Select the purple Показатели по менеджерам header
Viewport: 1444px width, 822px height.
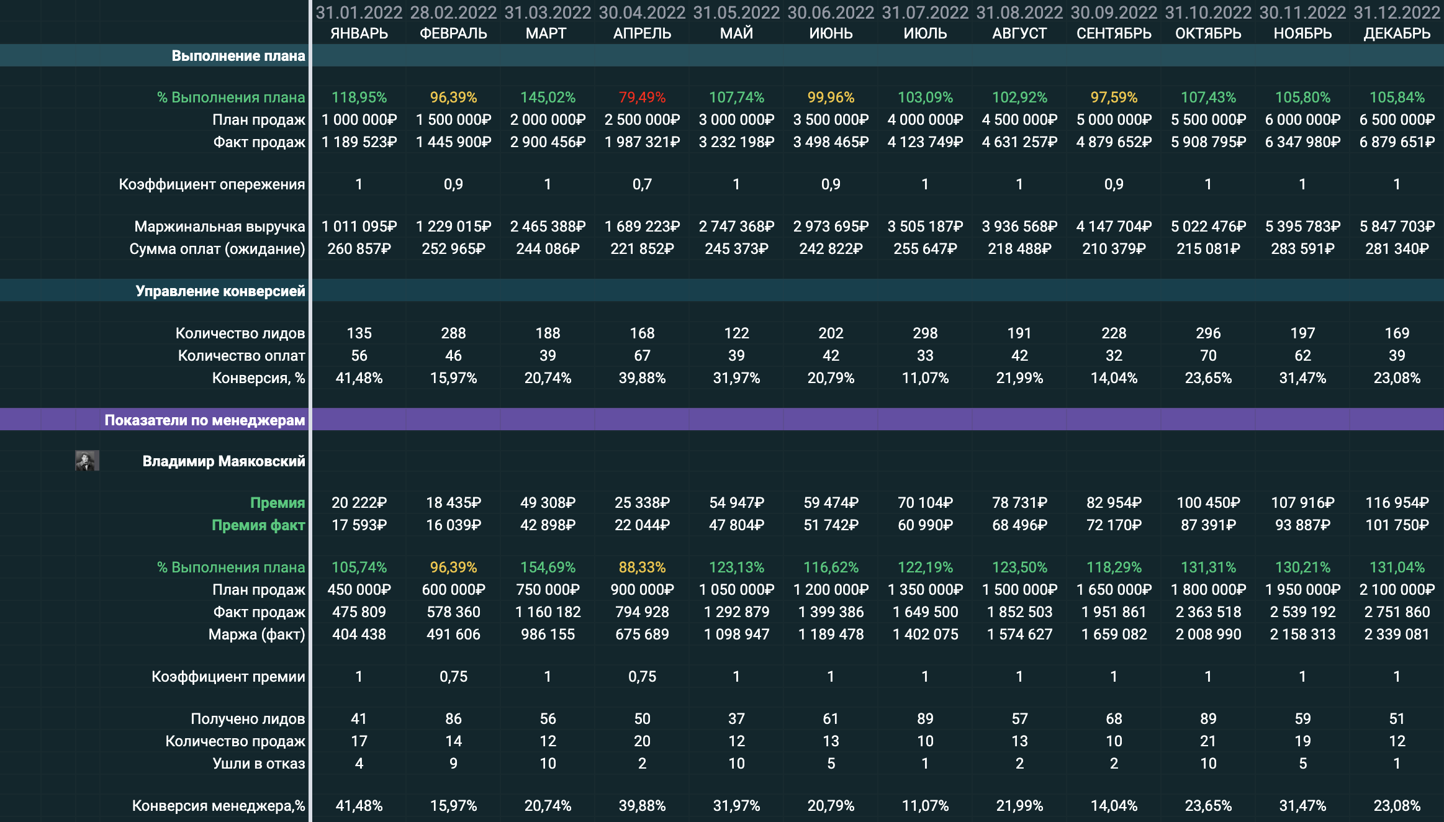(x=205, y=420)
